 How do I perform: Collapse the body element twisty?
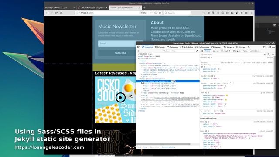click(139, 61)
